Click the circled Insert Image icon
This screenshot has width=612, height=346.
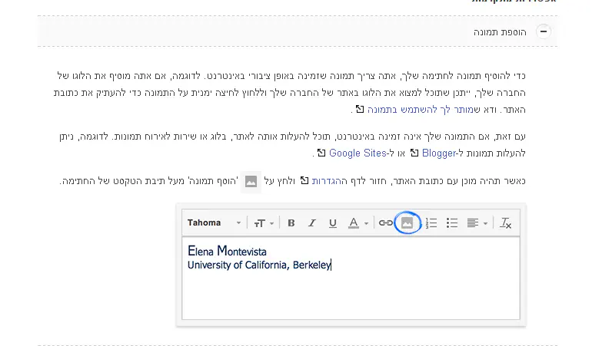(407, 223)
